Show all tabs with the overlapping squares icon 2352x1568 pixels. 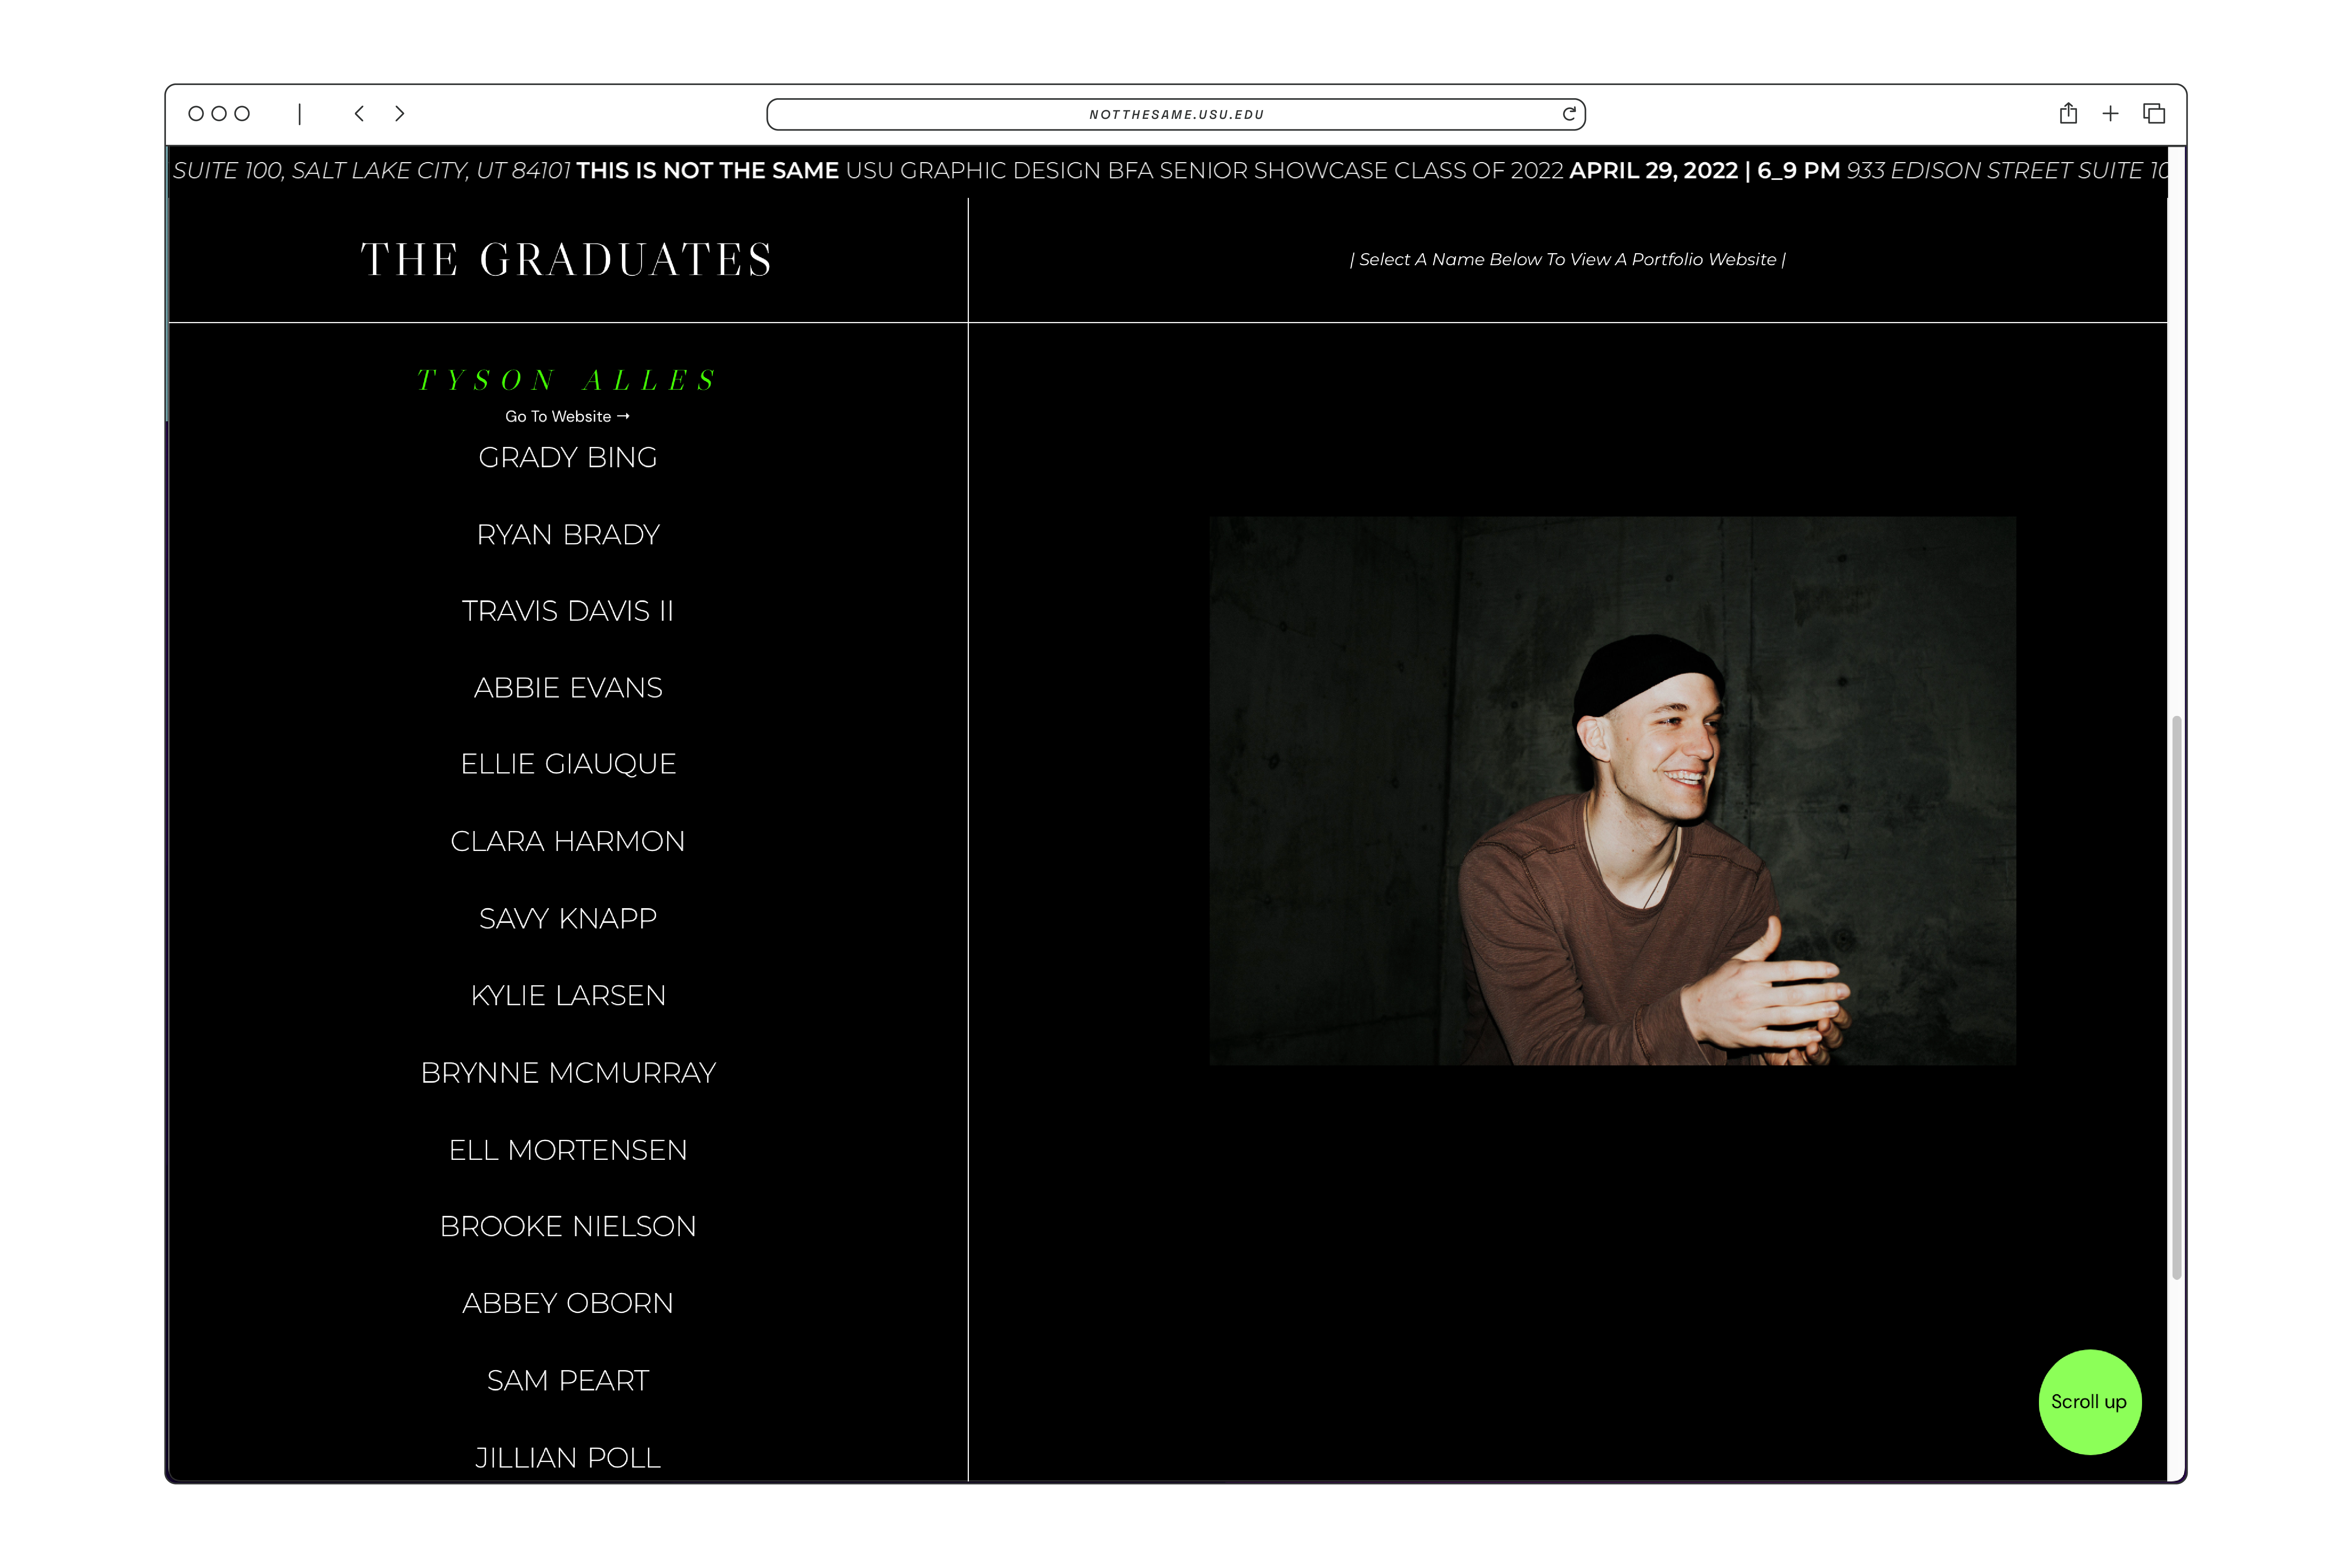click(2154, 114)
